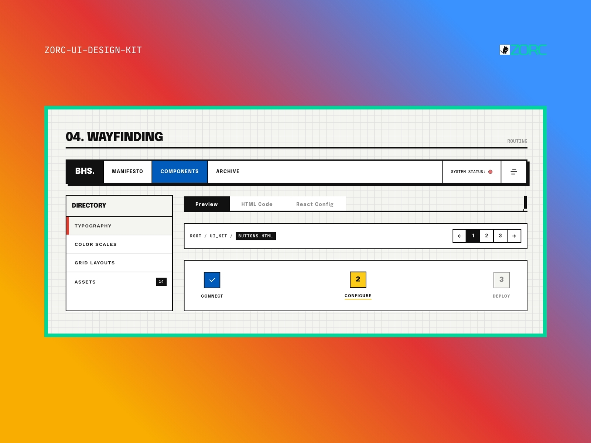The width and height of the screenshot is (591, 443).
Task: Click the BHS. brand logo
Action: pos(85,171)
